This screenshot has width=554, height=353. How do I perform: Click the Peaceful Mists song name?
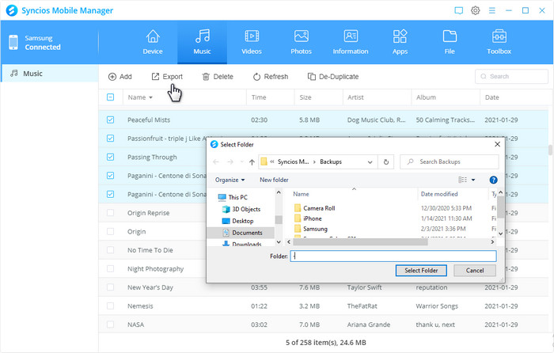pyautogui.click(x=149, y=120)
